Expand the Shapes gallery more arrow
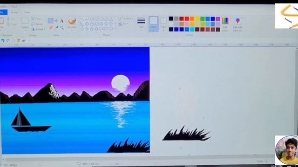298x167 pixels. coord(115,29)
